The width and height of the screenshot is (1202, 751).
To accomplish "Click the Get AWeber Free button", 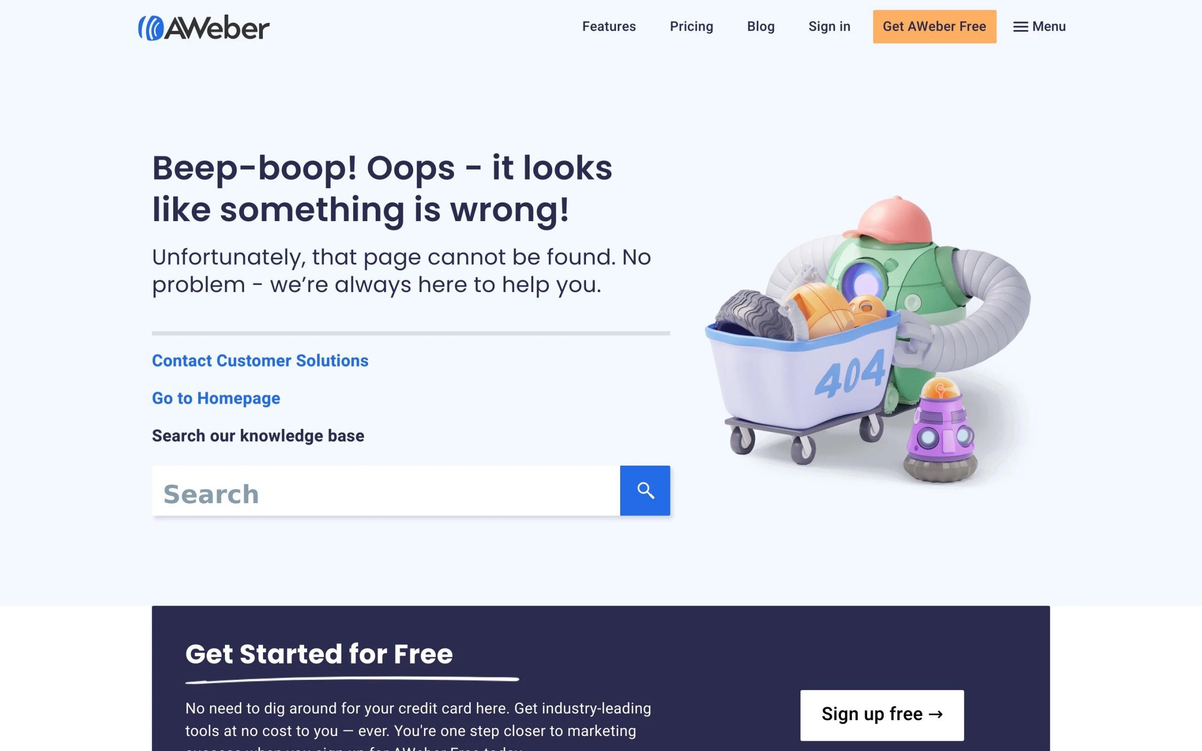I will 934,26.
